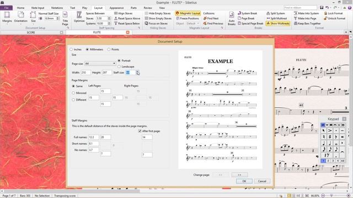
Task: Open the Page size A4 dropdown
Action: point(100,64)
